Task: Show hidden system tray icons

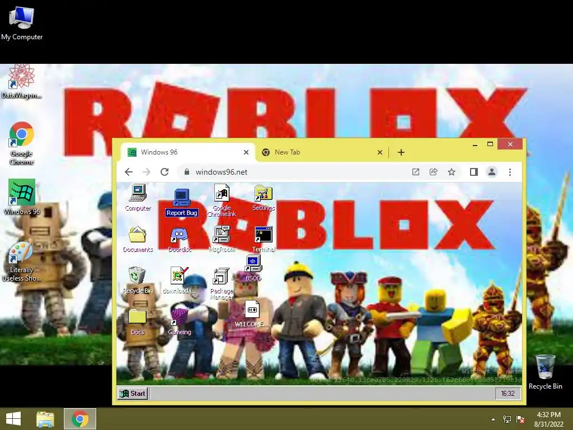Action: [494, 419]
